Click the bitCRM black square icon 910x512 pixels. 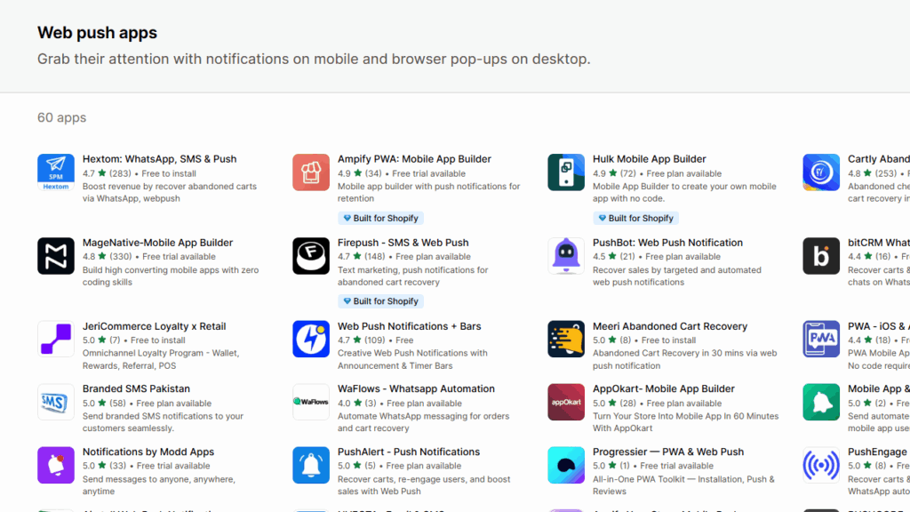point(820,256)
